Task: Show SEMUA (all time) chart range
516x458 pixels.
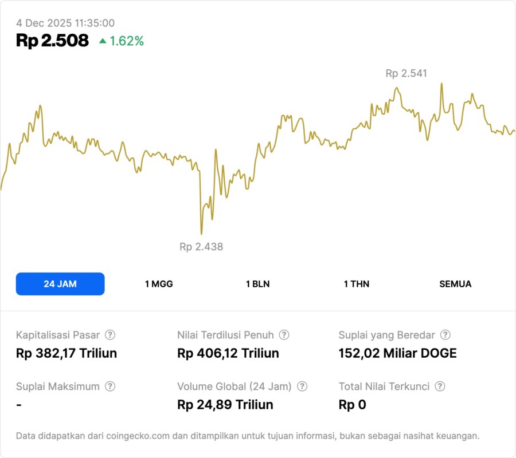Action: coord(455,284)
